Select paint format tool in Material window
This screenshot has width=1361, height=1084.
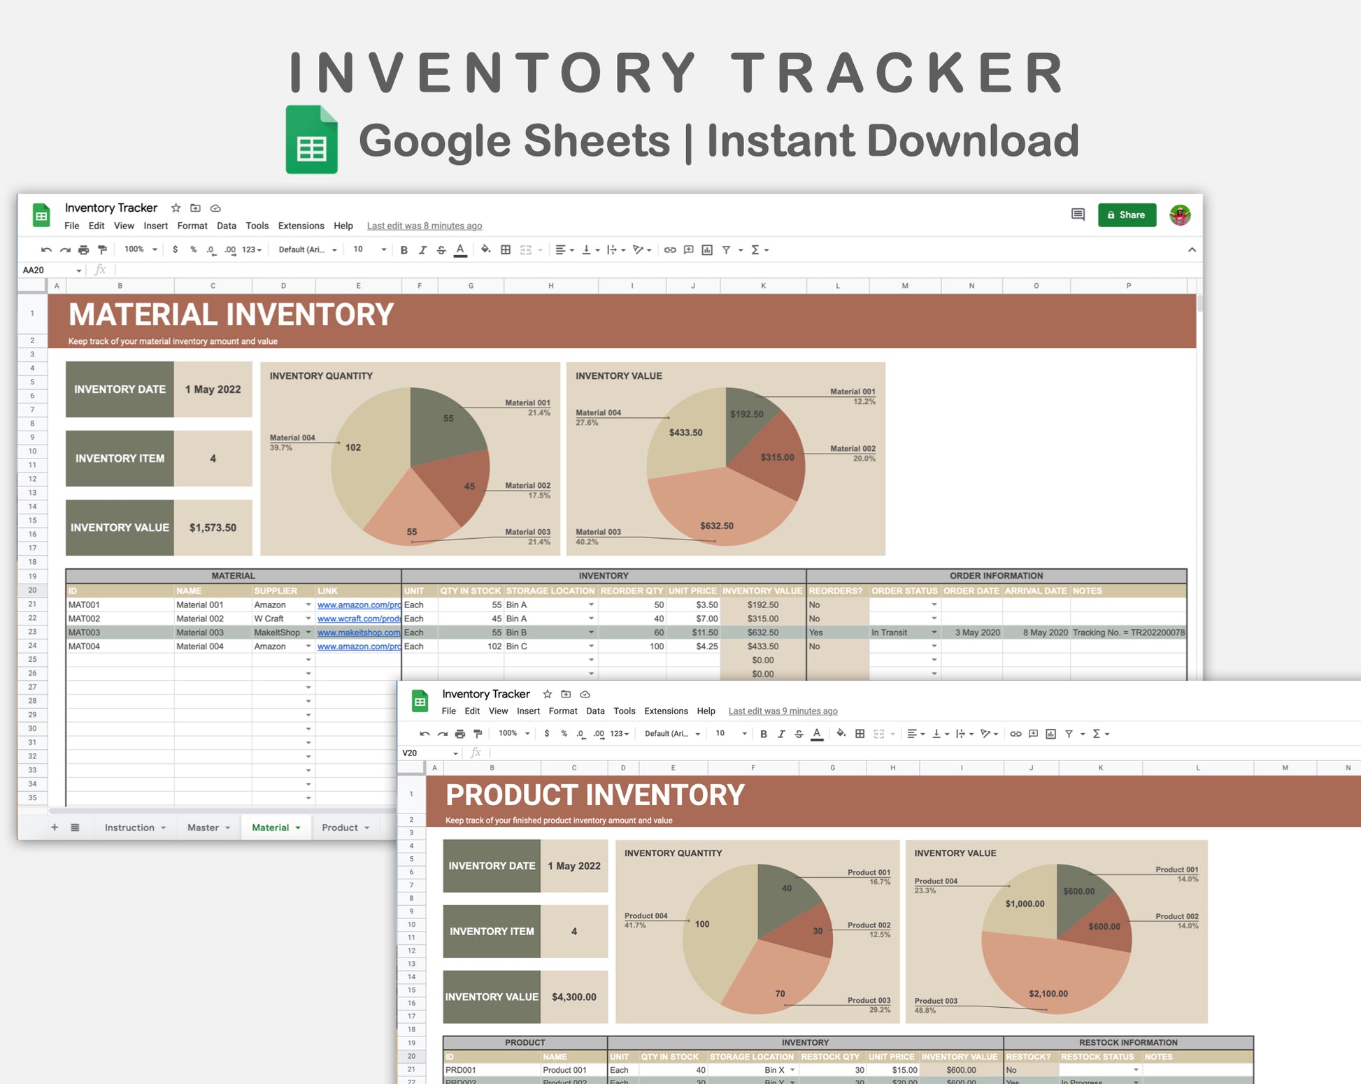[x=103, y=250]
